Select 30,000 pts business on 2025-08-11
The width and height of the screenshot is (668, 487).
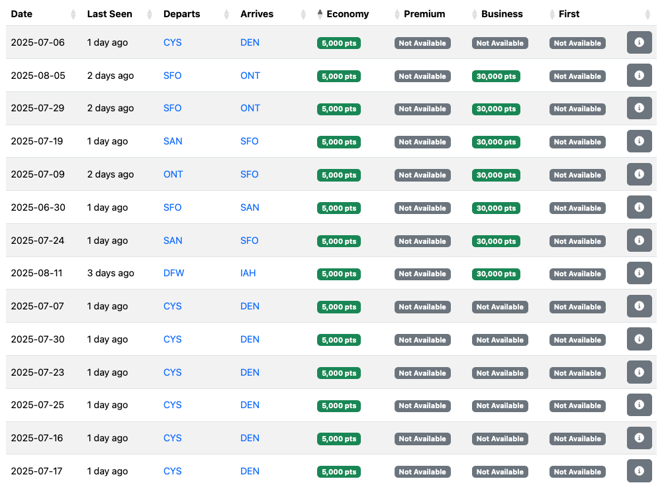496,274
